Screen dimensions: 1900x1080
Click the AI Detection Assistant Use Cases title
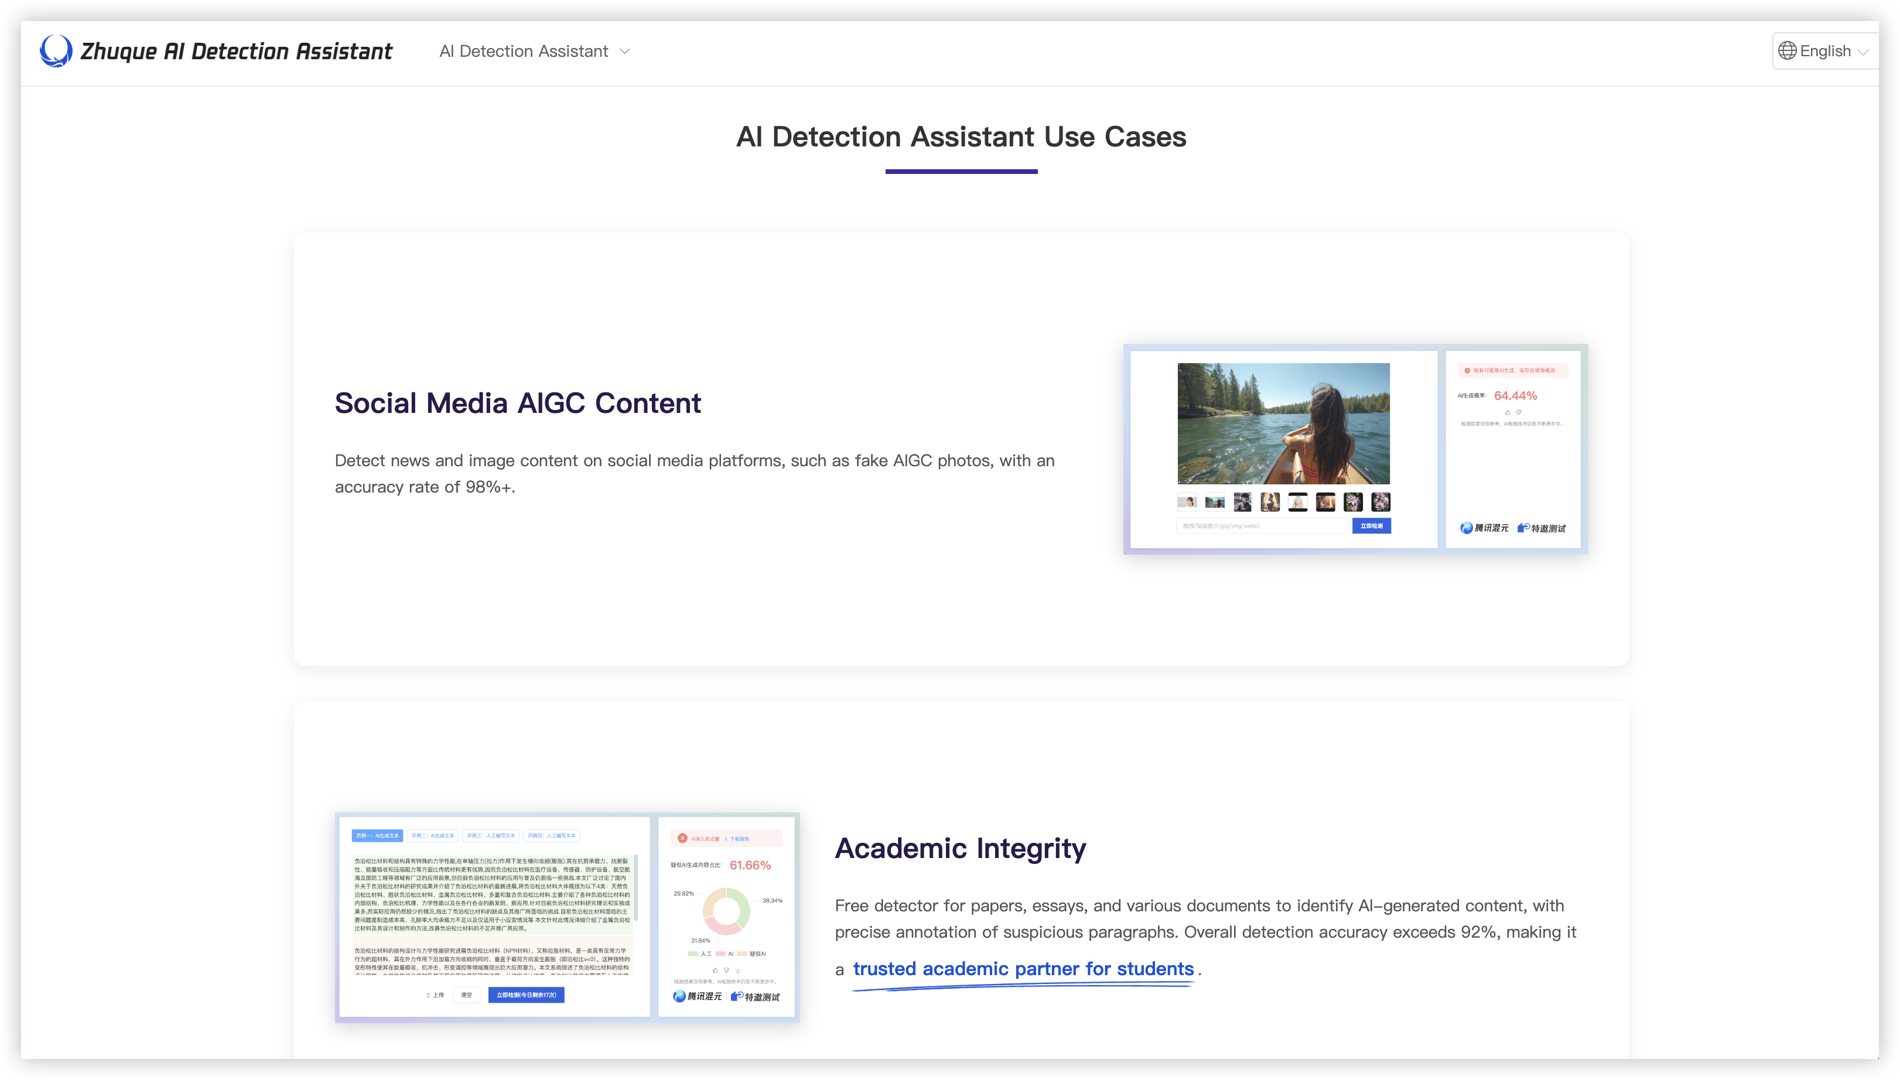pyautogui.click(x=961, y=136)
